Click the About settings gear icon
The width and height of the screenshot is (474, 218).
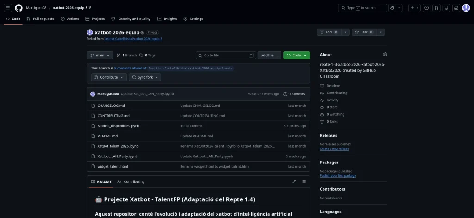[x=385, y=55]
